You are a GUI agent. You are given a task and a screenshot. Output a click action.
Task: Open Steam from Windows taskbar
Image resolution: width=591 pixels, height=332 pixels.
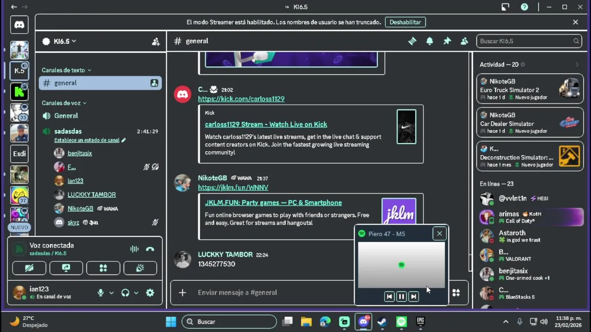[382, 322]
